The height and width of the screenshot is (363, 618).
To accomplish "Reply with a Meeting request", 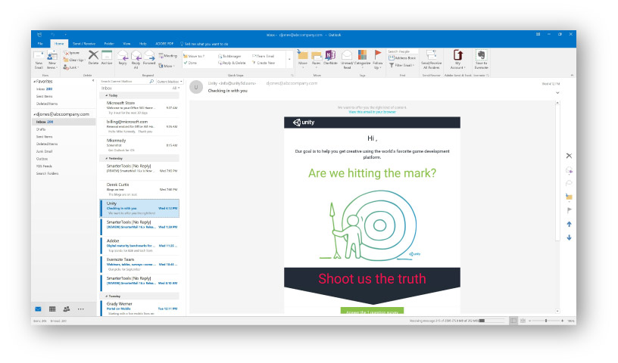I will click(x=168, y=56).
